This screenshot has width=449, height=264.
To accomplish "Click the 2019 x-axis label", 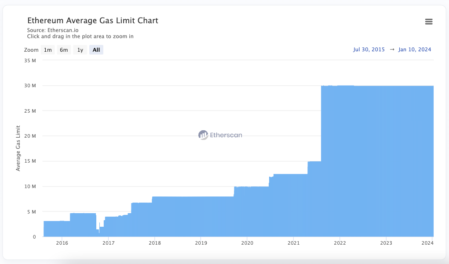I will pos(201,243).
